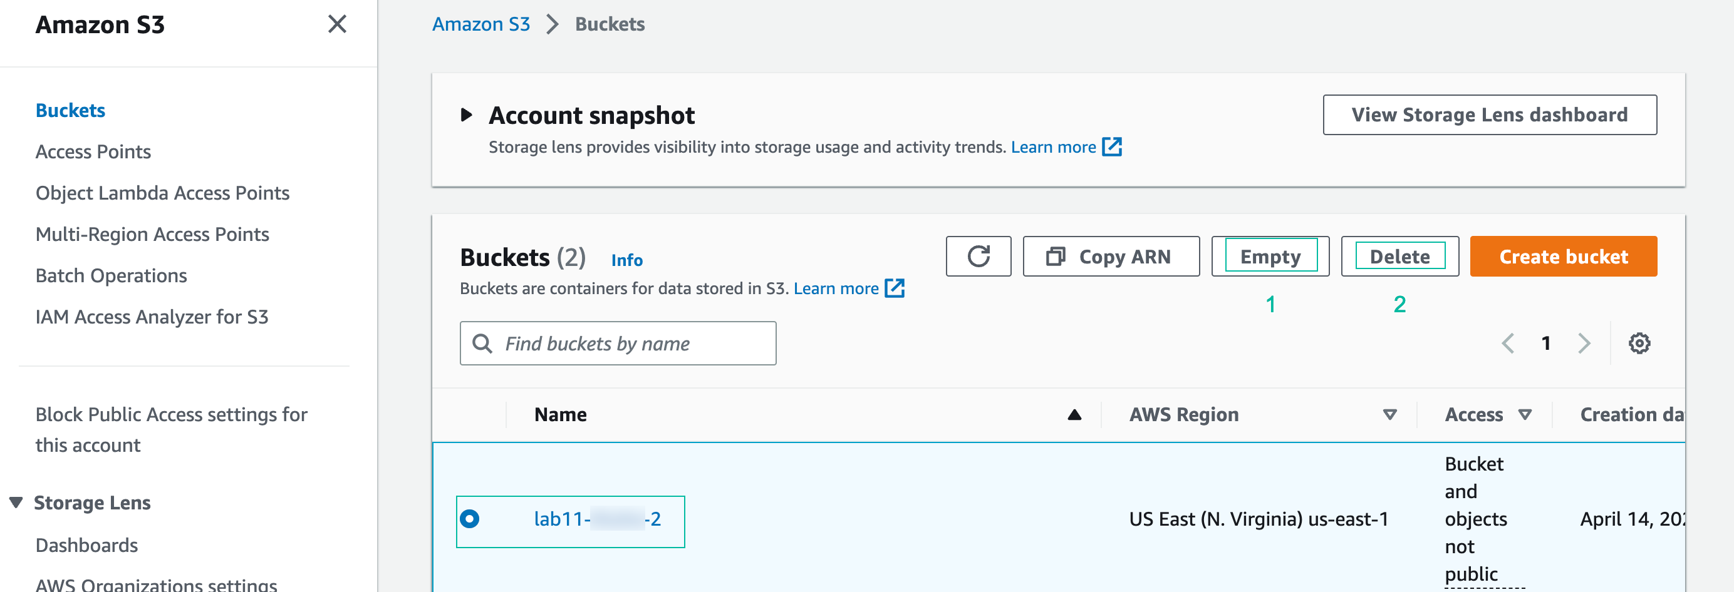Click the Copy ARN button

click(x=1111, y=257)
